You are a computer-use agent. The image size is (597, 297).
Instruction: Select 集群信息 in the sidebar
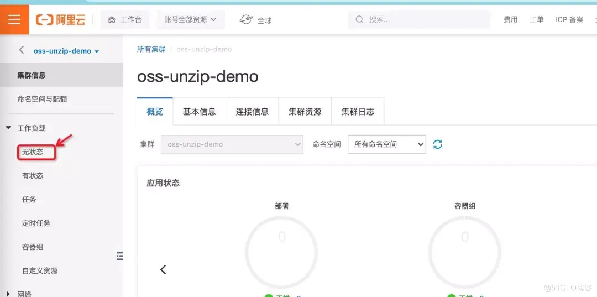[61, 75]
